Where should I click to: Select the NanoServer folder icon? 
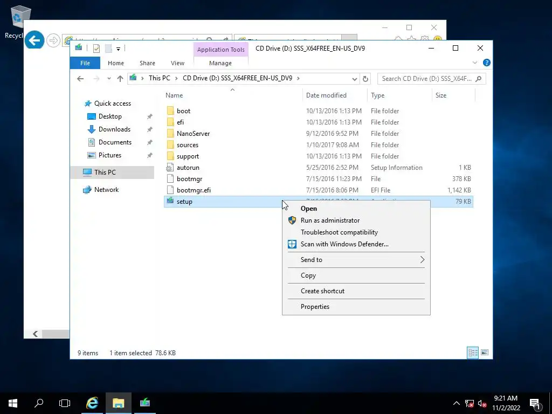click(170, 134)
